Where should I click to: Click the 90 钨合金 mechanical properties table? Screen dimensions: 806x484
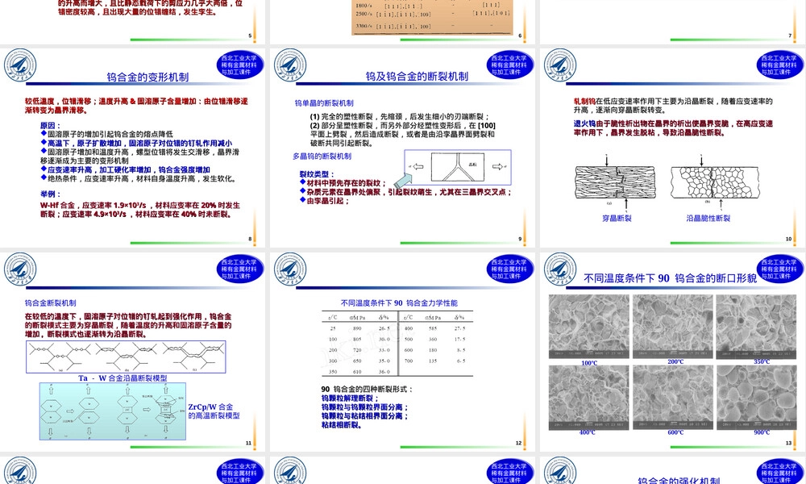[x=398, y=344]
